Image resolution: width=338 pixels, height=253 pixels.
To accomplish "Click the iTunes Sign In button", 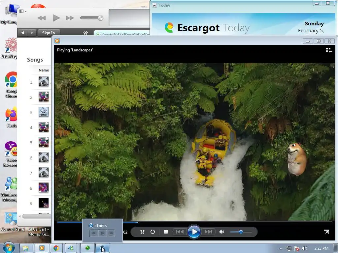I will pos(49,33).
